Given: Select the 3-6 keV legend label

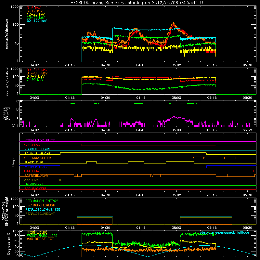Looking at the screenshot, I should point(34,8).
